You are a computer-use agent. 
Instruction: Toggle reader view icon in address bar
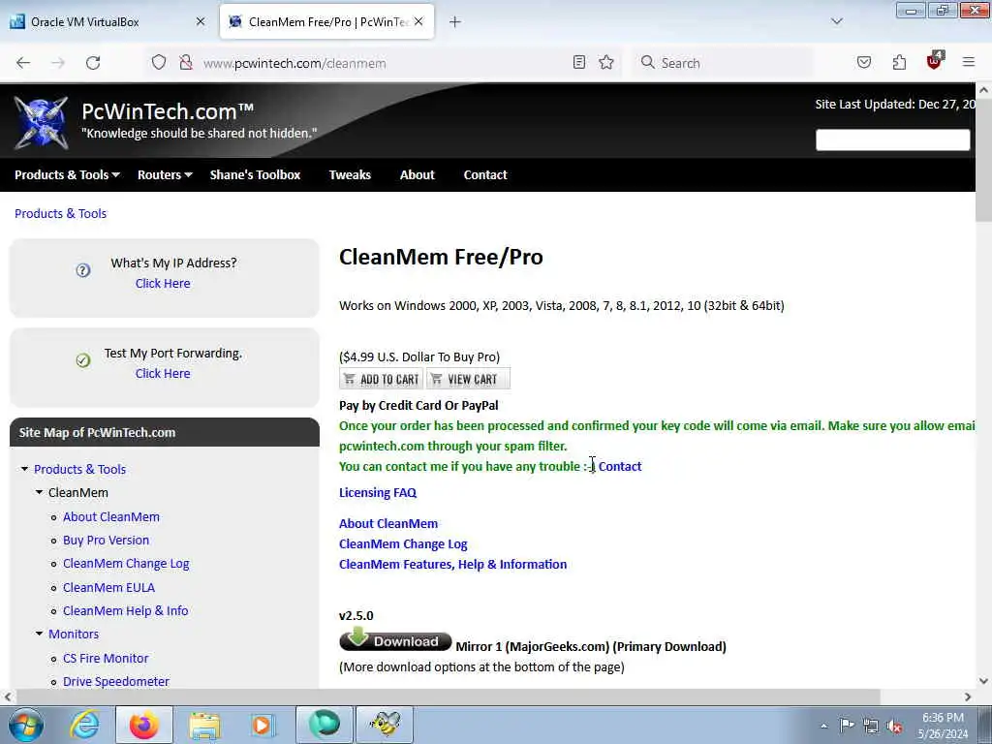(x=579, y=62)
